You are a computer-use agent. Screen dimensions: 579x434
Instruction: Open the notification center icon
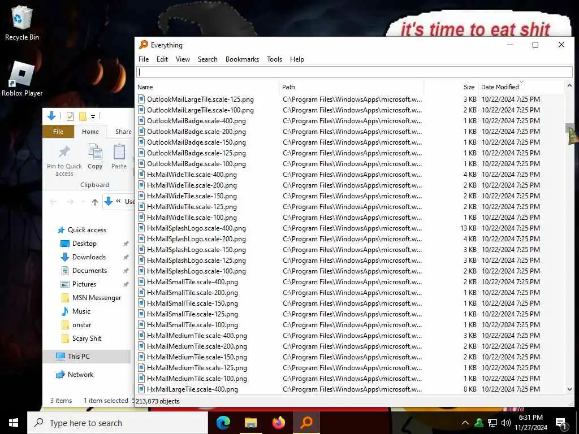(x=560, y=423)
